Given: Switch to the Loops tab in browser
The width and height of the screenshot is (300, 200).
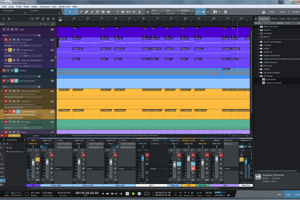Looking at the screenshot, I should (282, 18).
